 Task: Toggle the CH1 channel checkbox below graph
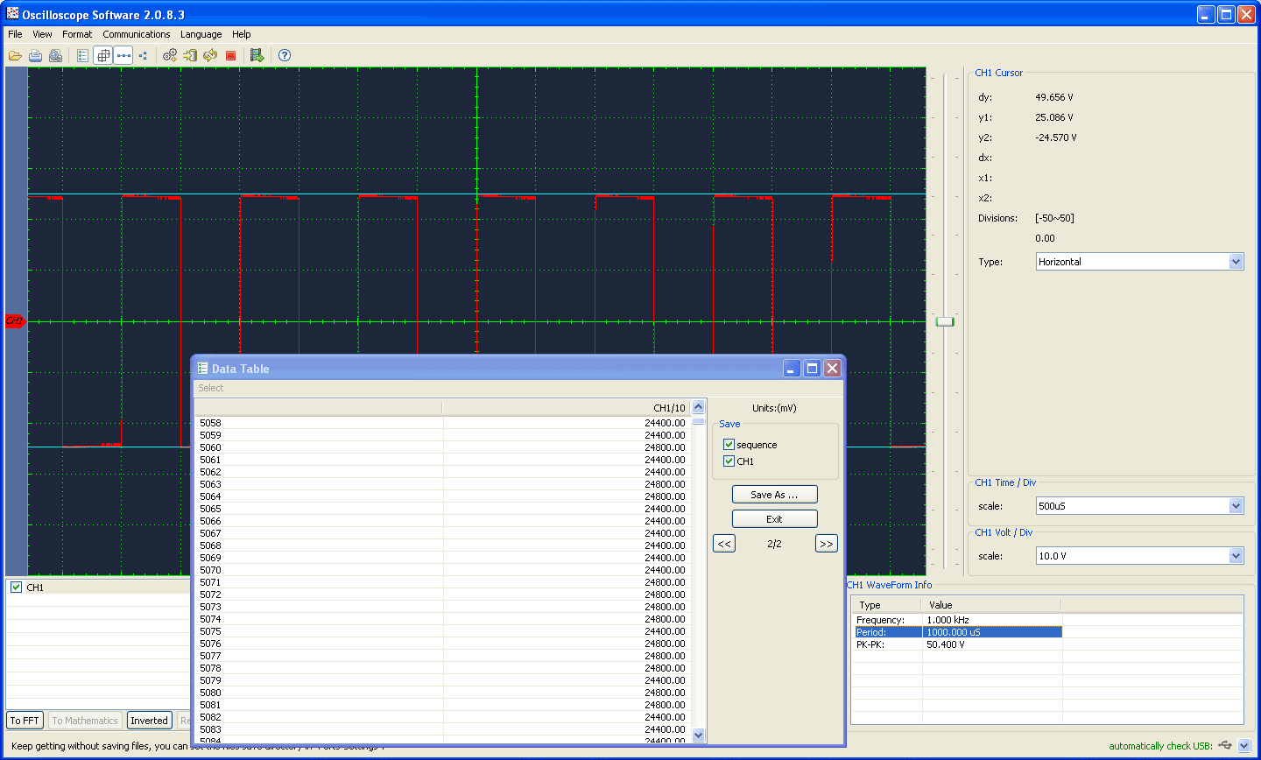tap(16, 588)
